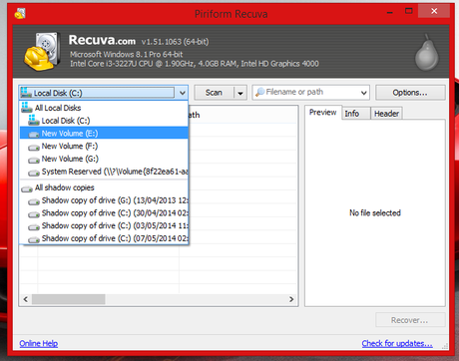Click the Local Disk (C:) list drive icon
Screen dimensions: 459x361
(34, 120)
